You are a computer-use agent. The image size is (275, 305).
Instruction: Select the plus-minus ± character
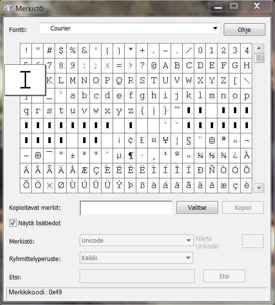tap(72, 156)
